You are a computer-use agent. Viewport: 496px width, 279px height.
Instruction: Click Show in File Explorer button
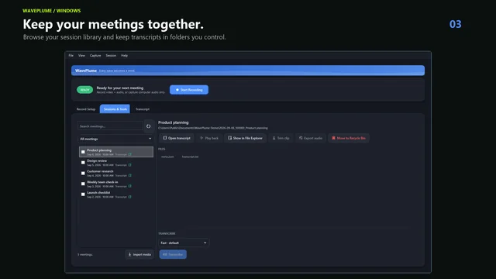(245, 138)
